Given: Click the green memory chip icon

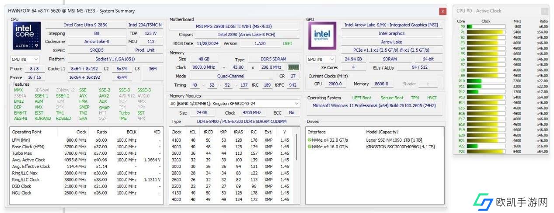Looking at the screenshot, I should (x=293, y=67).
